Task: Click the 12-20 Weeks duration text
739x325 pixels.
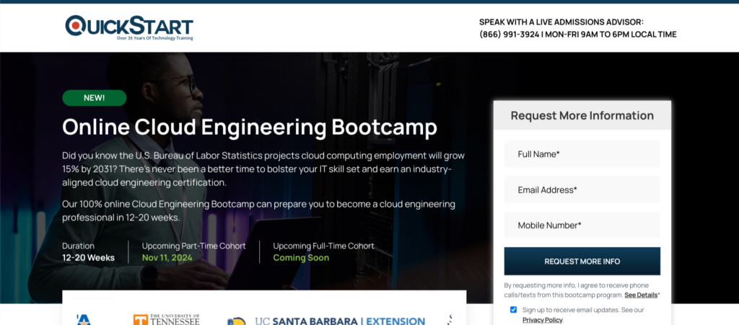Action: 88,258
